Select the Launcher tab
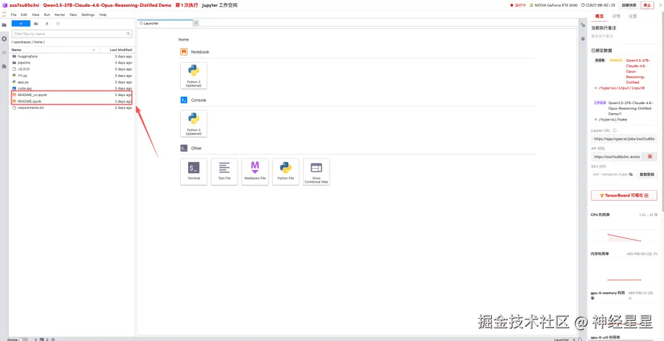Image resolution: width=664 pixels, height=341 pixels. (x=165, y=23)
